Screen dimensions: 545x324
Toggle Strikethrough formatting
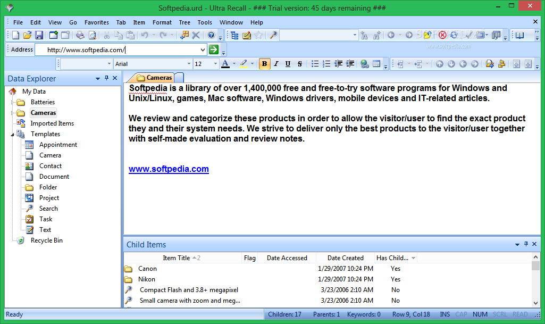click(x=299, y=64)
